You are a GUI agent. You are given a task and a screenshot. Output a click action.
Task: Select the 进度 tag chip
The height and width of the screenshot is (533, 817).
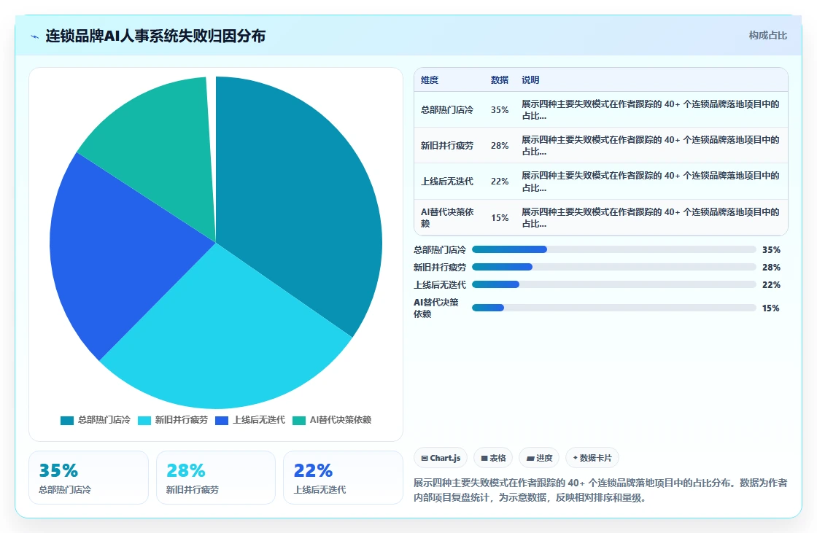coord(539,458)
